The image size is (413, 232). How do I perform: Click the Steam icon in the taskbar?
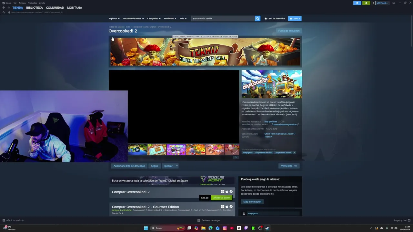[x=267, y=228]
